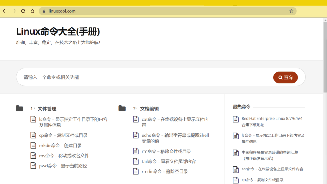Click the document icon next to rmdir命令
This screenshot has height=184, width=327.
click(135, 171)
